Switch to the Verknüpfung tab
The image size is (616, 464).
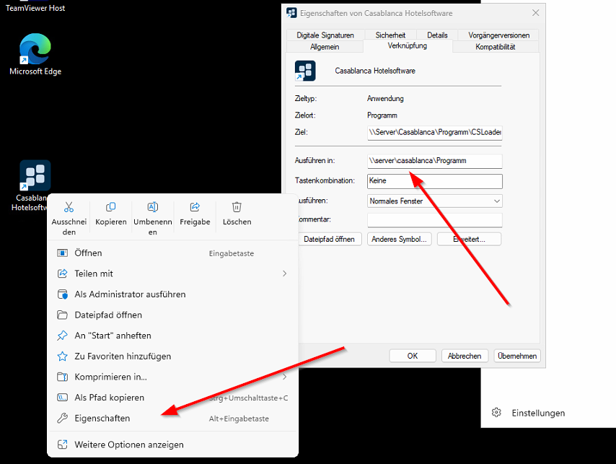(x=408, y=45)
